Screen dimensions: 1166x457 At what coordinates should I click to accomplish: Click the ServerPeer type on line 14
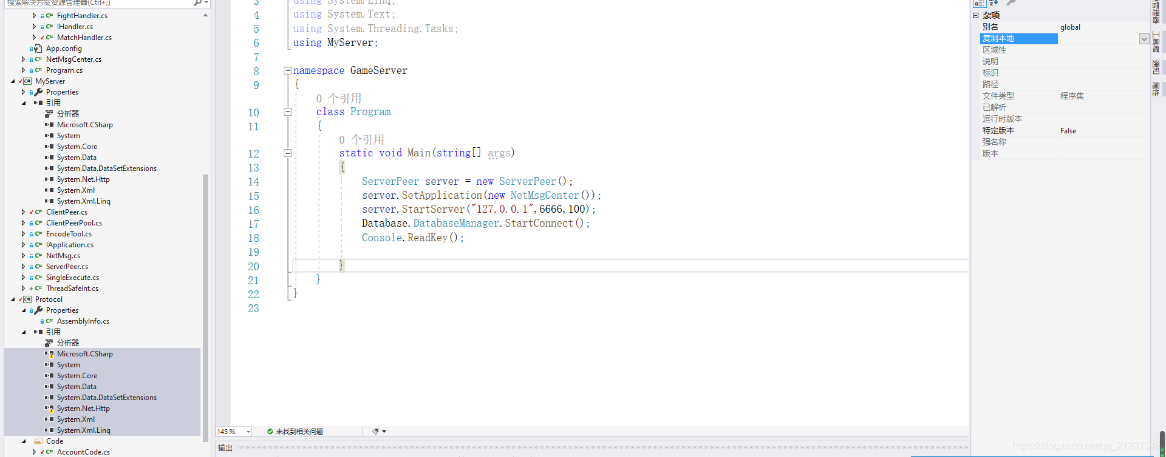tap(390, 181)
